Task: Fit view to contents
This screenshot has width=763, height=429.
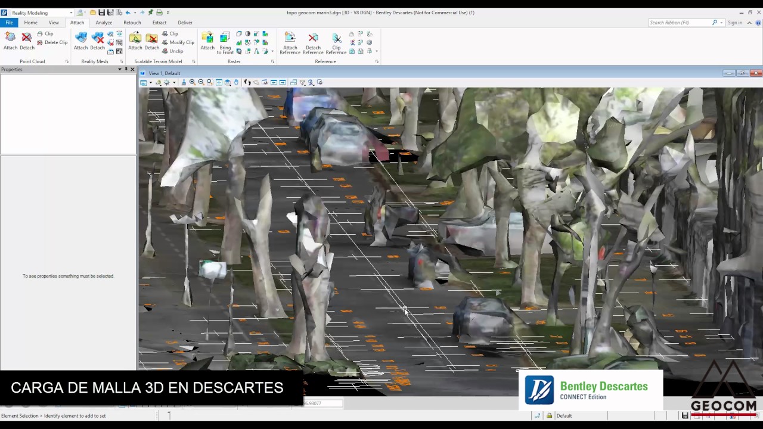Action: 219,82
